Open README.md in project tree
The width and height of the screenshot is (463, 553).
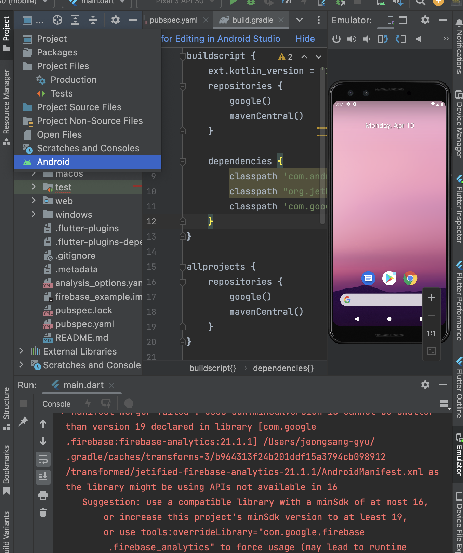click(76, 338)
